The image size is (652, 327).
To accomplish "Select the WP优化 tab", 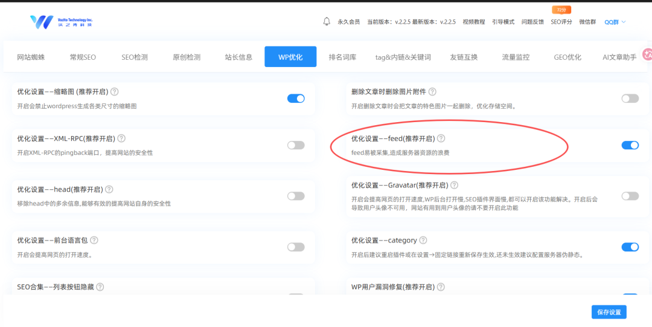I will tap(290, 57).
